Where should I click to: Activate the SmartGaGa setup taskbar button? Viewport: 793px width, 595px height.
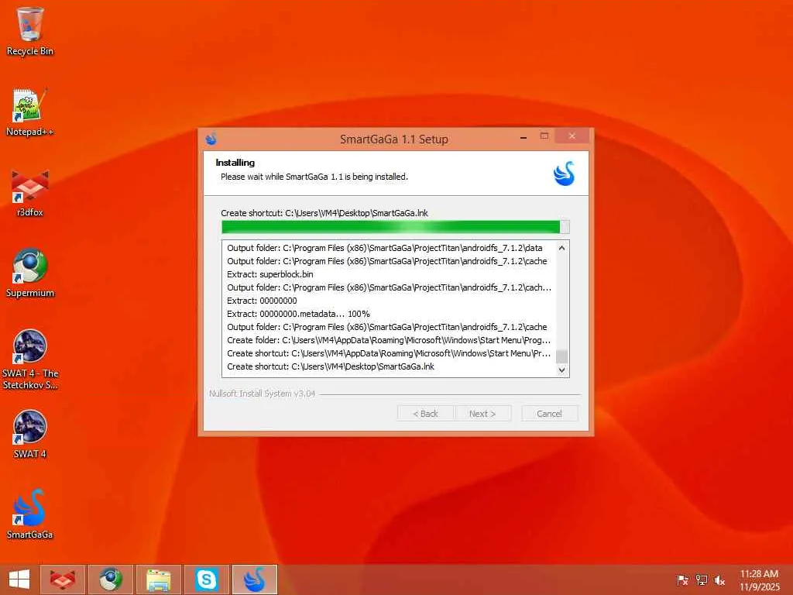point(255,580)
